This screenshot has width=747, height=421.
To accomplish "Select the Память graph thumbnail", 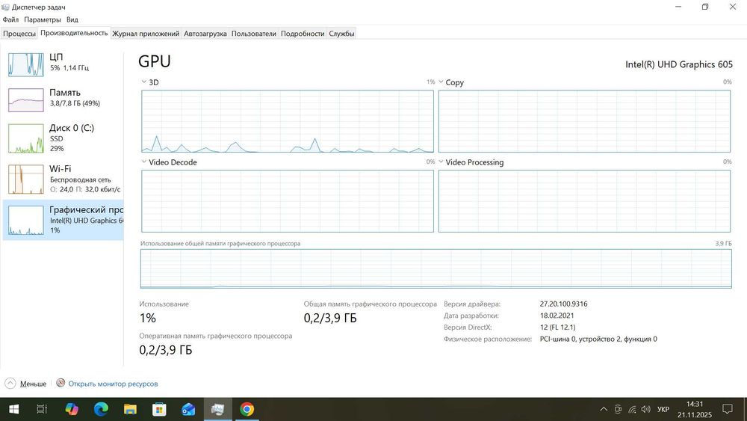I will (26, 99).
